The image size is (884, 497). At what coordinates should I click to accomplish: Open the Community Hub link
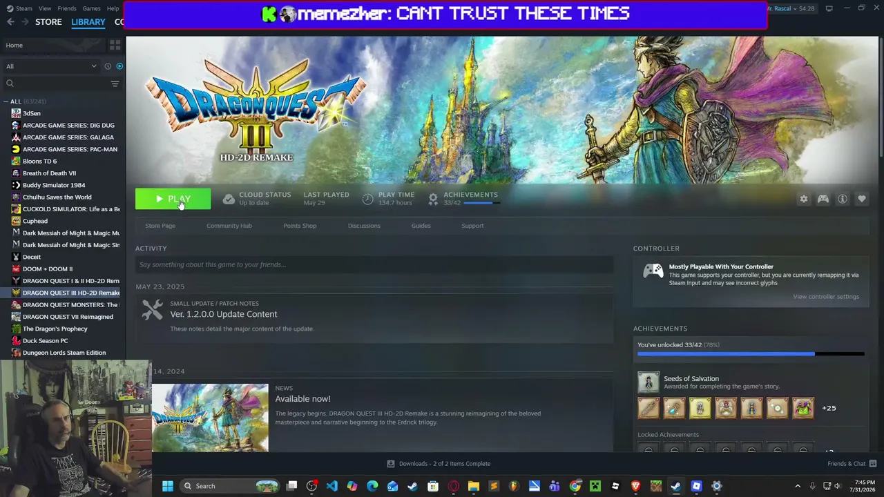pyautogui.click(x=229, y=226)
